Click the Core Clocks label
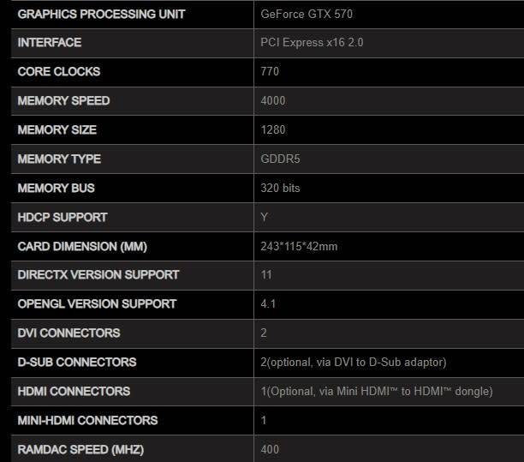Screen dimensions: 524x462 pos(59,72)
